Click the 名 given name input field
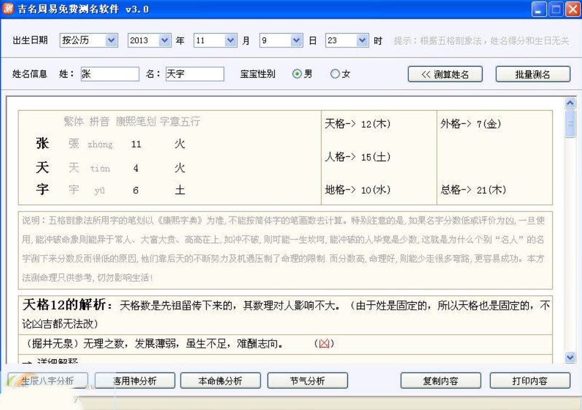Viewport: 582px width, 410px height. pyautogui.click(x=195, y=74)
